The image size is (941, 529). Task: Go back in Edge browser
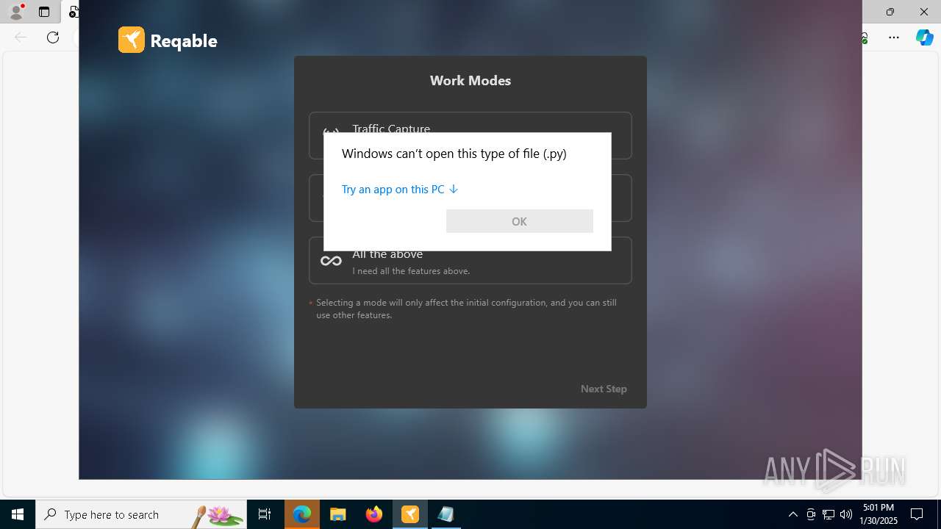[21, 37]
